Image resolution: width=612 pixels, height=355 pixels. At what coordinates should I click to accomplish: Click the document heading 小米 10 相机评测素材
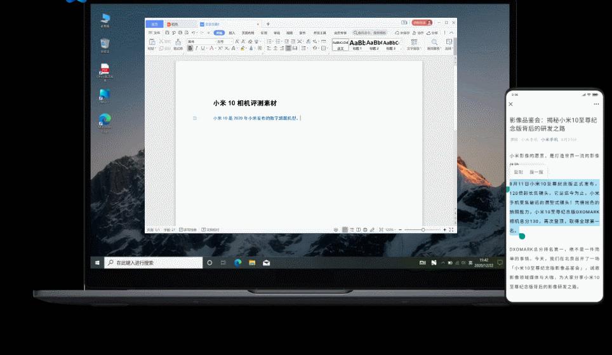point(244,103)
